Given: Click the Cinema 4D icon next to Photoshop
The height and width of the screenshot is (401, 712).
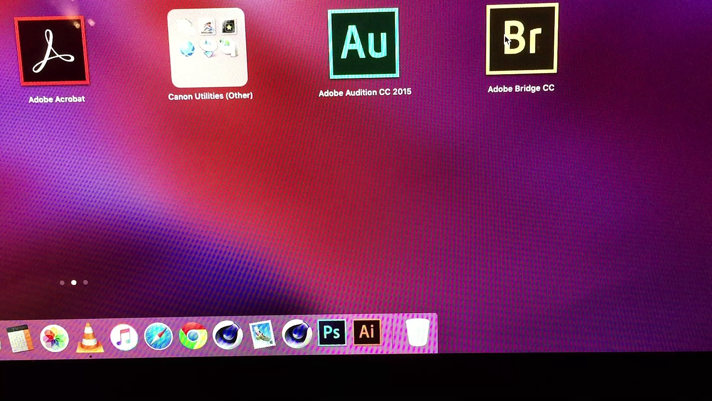Looking at the screenshot, I should click(297, 334).
